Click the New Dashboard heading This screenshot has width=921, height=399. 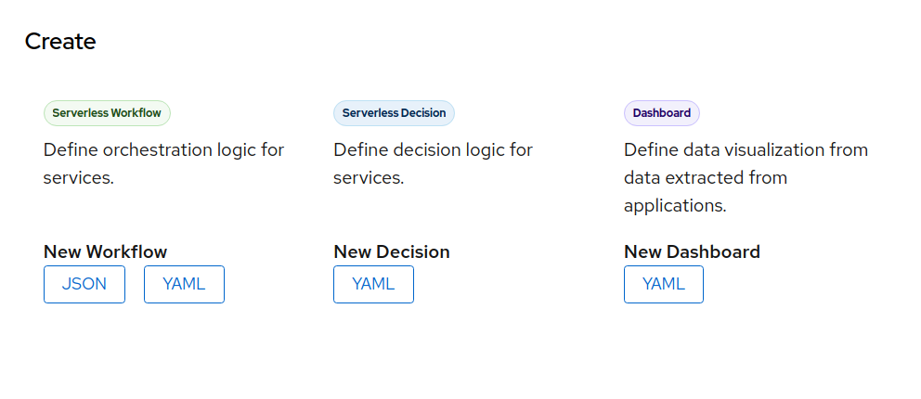692,251
